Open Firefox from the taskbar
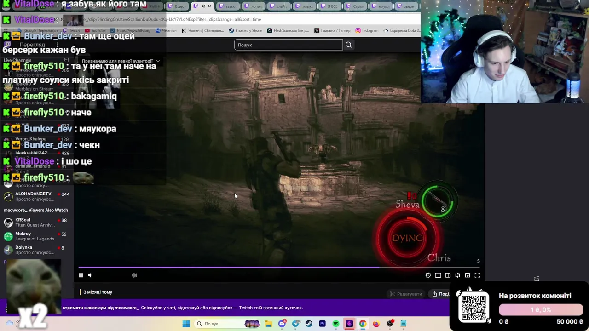This screenshot has height=331, width=589. coord(376,324)
